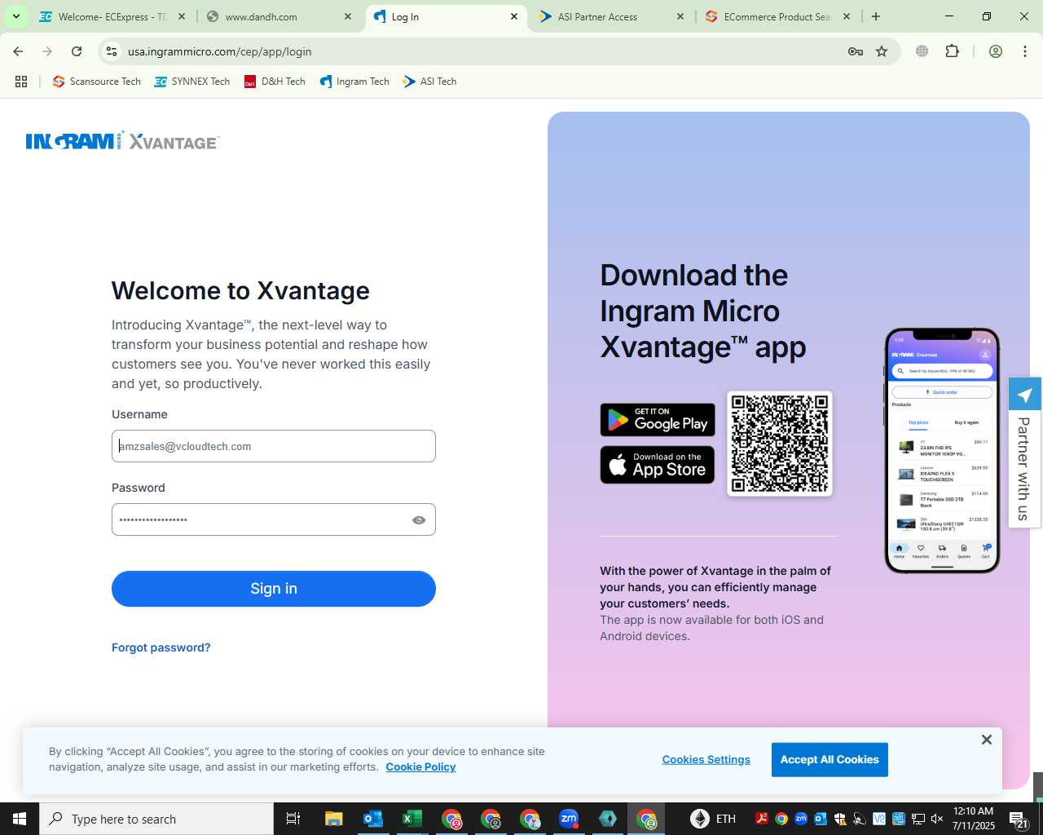Open the Extensions puzzle icon
This screenshot has height=835, width=1043.
coord(952,51)
